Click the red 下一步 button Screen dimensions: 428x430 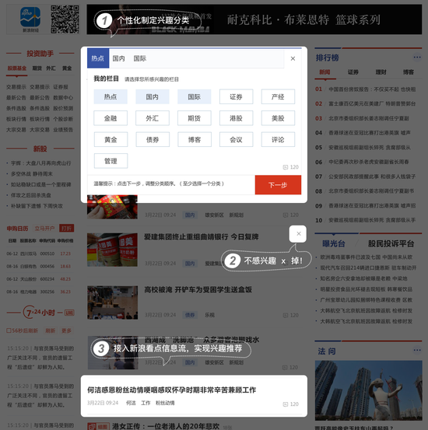pos(278,185)
